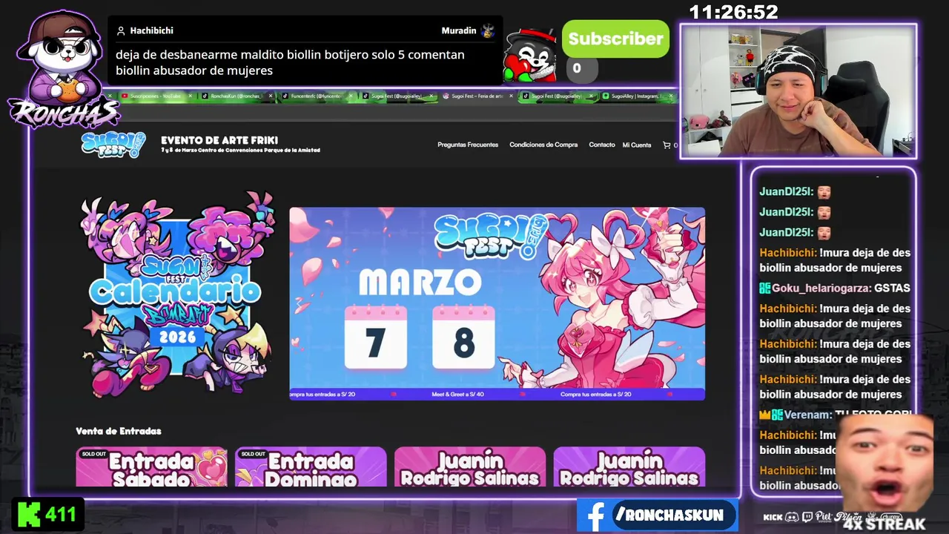Click the KICK wordmark in sponsor strip
This screenshot has width=949, height=534.
(773, 517)
